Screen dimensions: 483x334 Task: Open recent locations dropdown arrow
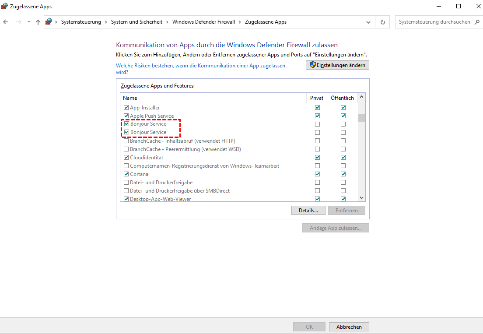coord(29,22)
